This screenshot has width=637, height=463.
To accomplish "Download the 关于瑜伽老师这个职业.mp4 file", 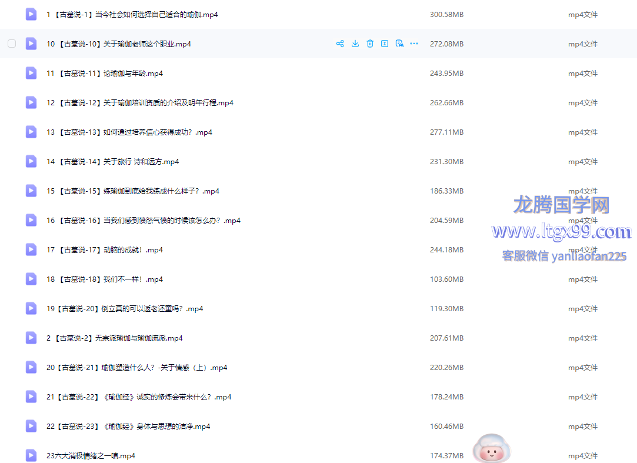I will [x=355, y=44].
